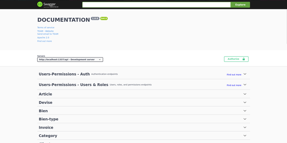Image resolution: width=287 pixels, height=143 pixels.
Task: Expand Users-Permissions - Users & Roles chevron
Action: point(245,85)
